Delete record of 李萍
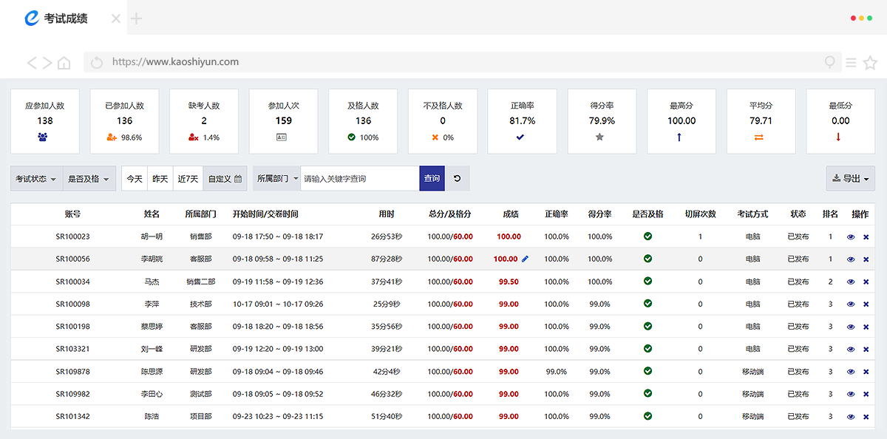 [866, 304]
